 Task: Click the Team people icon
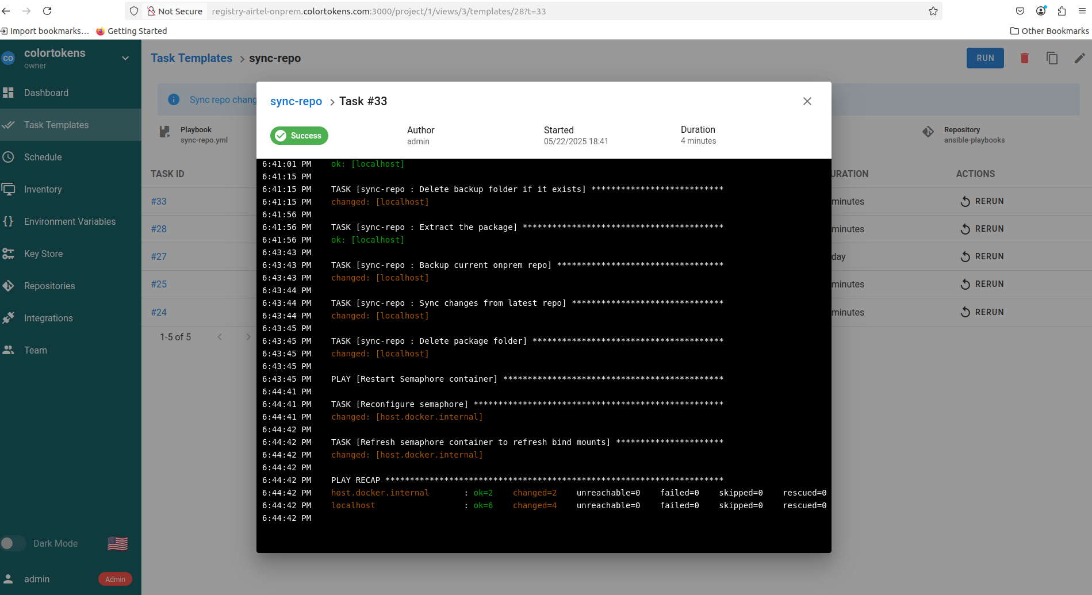pos(8,350)
